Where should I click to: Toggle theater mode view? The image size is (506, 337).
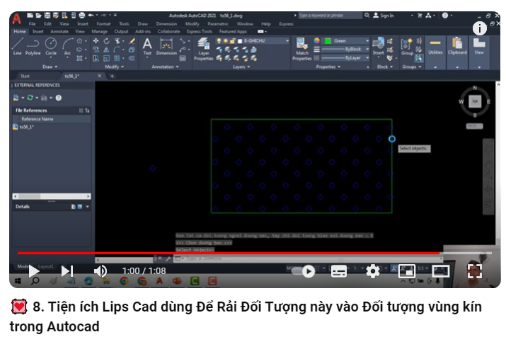coord(441,271)
